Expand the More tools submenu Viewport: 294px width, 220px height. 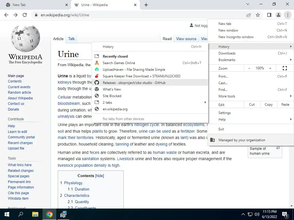251,96
